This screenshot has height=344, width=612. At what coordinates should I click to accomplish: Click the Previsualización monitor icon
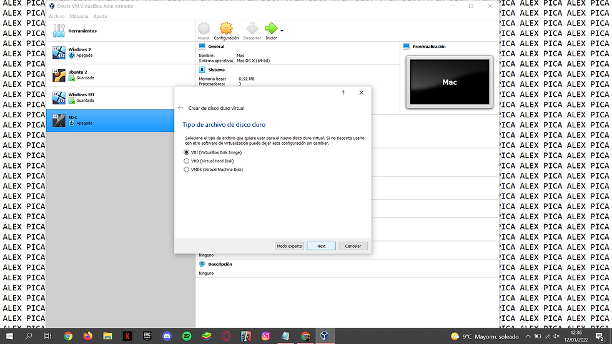point(407,46)
